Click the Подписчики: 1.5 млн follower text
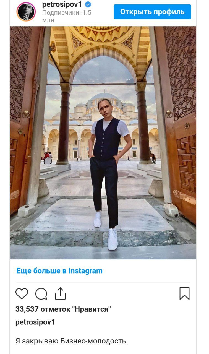The image size is (209, 354). [67, 16]
